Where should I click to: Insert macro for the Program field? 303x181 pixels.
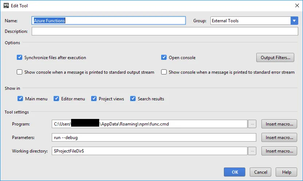279,124
